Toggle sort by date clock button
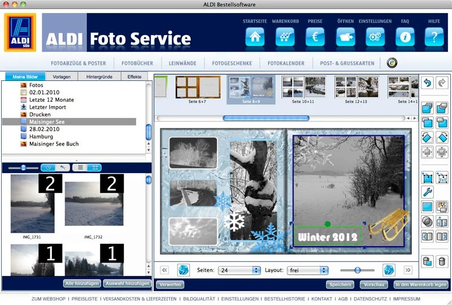Image resolution: width=452 pixels, height=305 pixels. (48, 167)
